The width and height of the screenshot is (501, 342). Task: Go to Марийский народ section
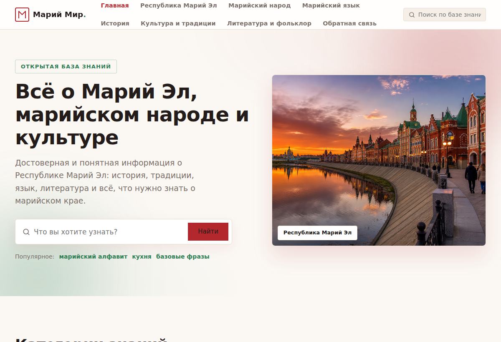coord(260,5)
